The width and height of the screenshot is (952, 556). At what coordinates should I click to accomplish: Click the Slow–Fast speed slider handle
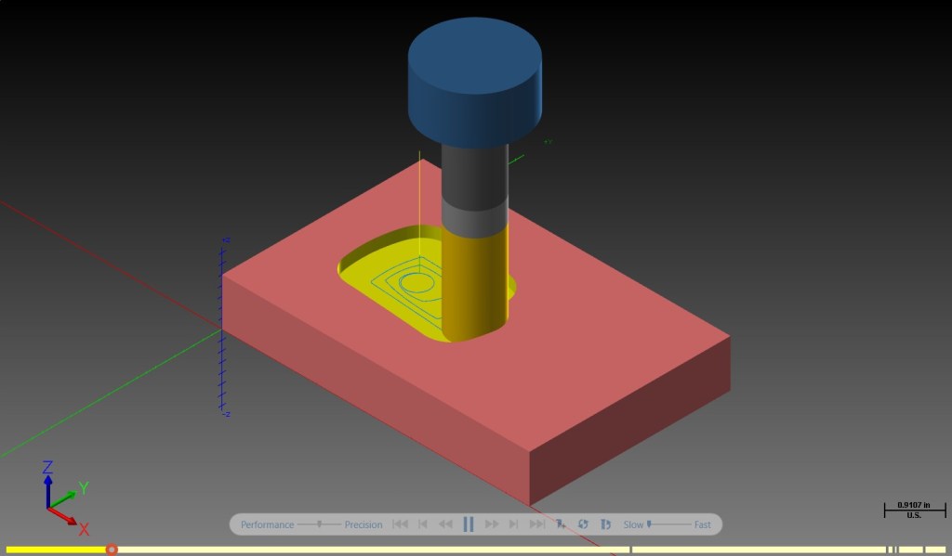click(649, 524)
